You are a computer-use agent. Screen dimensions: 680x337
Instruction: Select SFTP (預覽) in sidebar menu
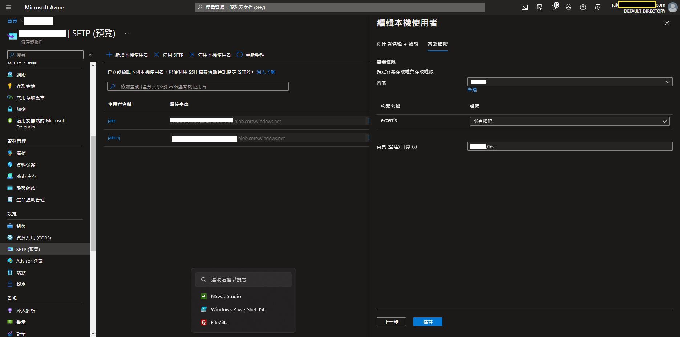(x=28, y=249)
